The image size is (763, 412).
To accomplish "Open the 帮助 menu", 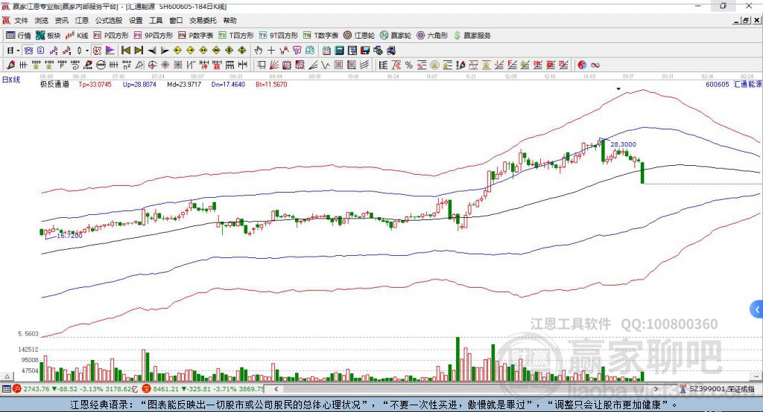I will (x=229, y=20).
